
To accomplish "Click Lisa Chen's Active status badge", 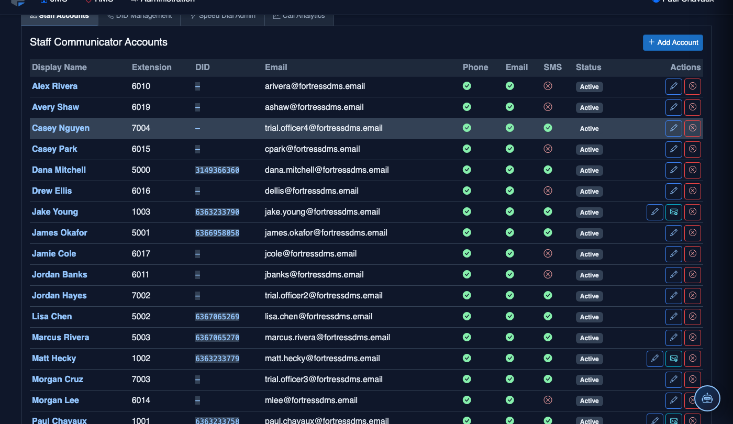I will pos(589,317).
